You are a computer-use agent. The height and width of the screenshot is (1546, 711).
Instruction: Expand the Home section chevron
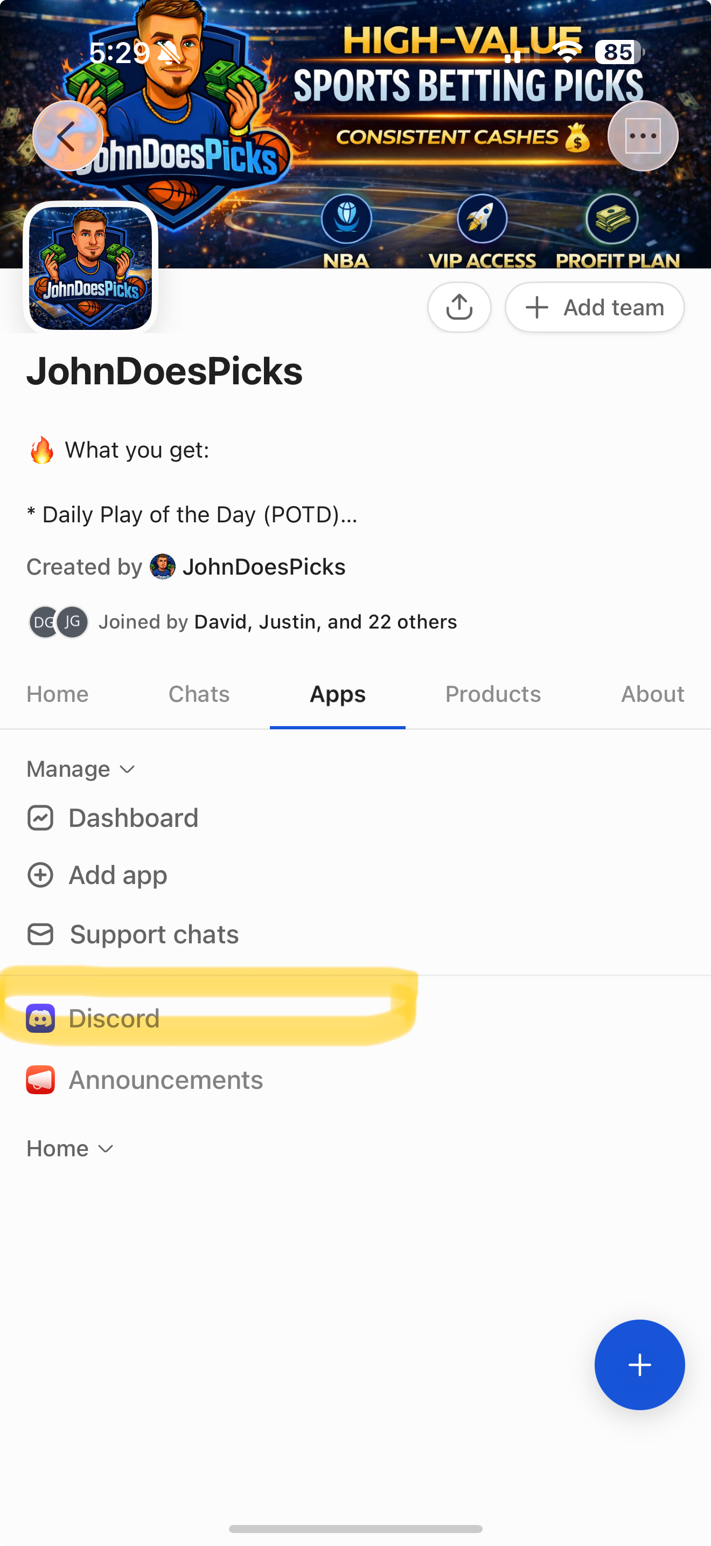tap(106, 1149)
